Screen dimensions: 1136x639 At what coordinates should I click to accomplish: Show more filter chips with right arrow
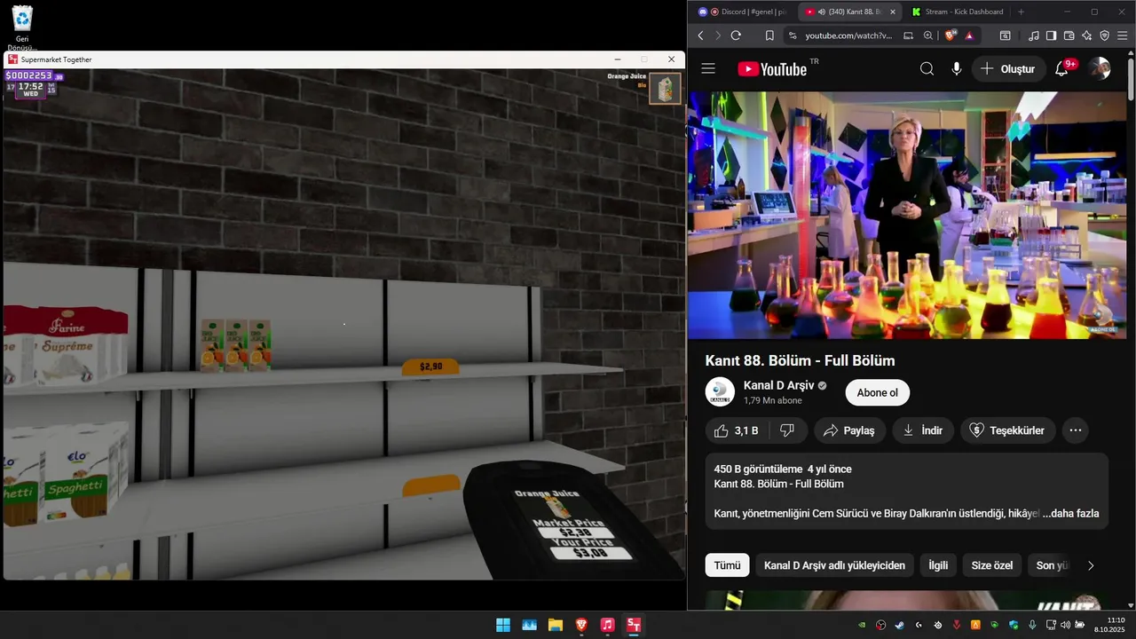pos(1091,565)
